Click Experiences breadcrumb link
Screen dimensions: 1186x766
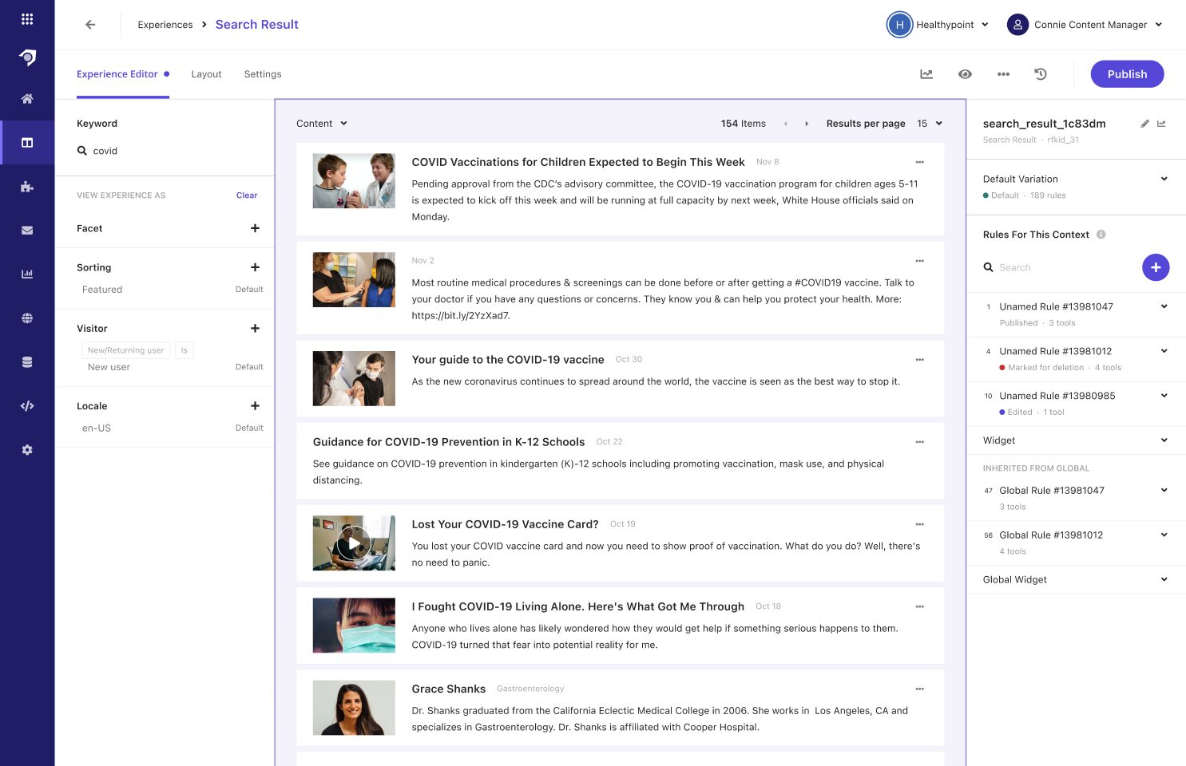(x=165, y=25)
